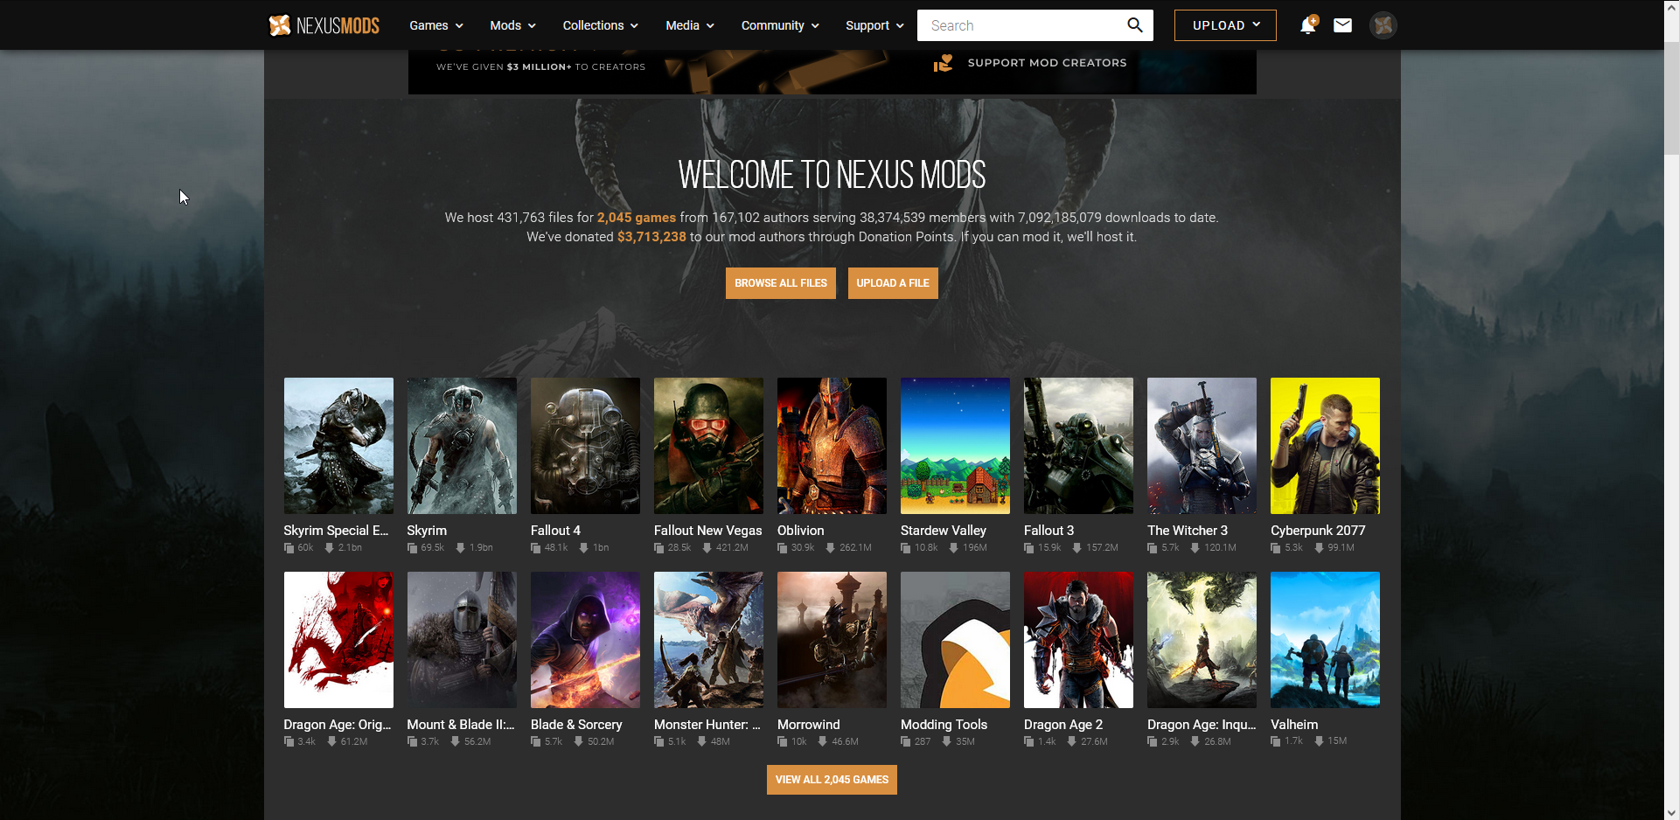1679x820 pixels.
Task: Open the Oblivion cover thumbnail
Action: tap(832, 446)
